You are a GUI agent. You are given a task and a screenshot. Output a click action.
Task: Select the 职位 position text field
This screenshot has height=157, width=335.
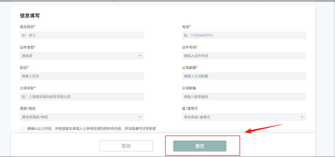[82, 76]
